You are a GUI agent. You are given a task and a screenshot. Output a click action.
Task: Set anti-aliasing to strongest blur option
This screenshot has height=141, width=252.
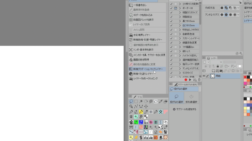pyautogui.click(x=235, y=15)
